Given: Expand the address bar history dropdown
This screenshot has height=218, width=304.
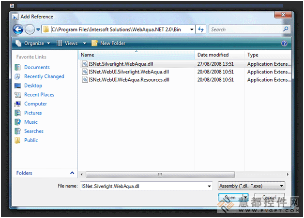Looking at the screenshot, I should click(x=192, y=29).
